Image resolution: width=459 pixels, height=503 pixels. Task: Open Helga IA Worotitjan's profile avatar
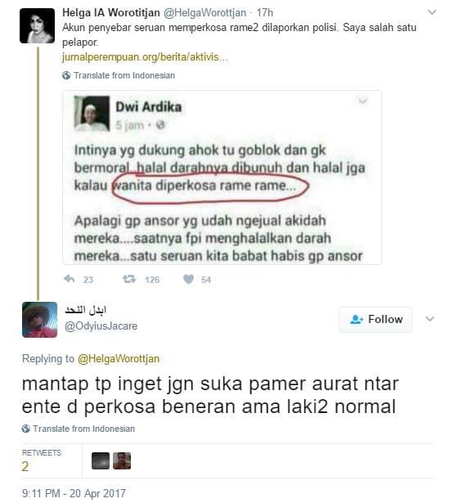pos(37,25)
